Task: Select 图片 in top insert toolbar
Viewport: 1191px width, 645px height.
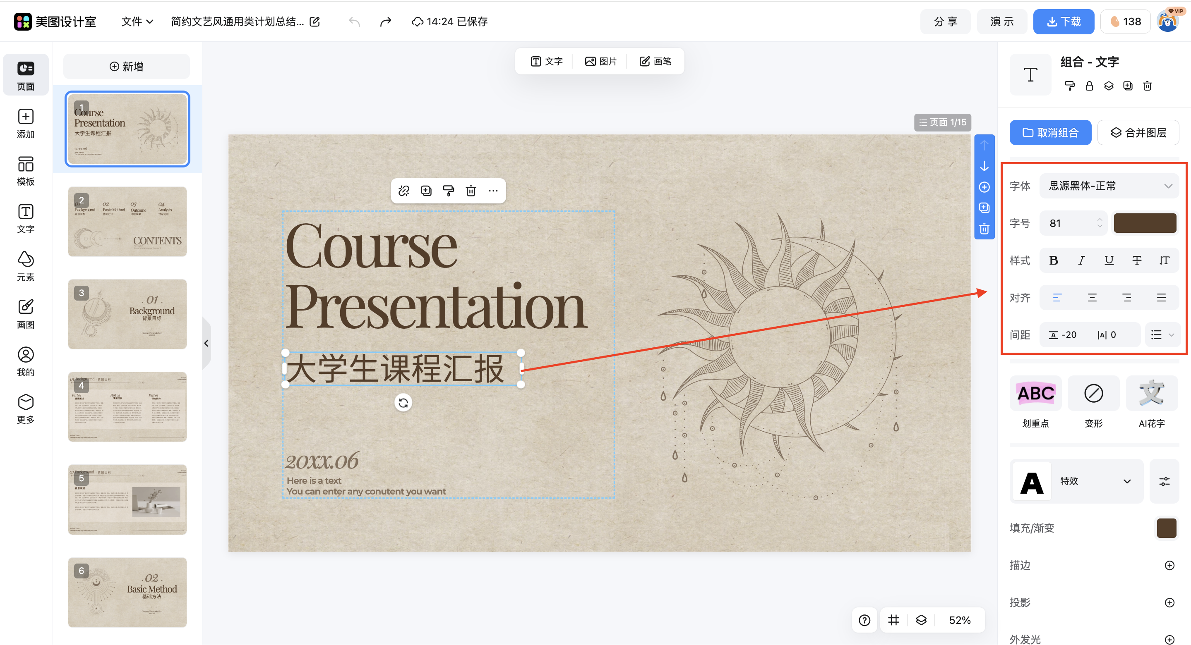Action: click(600, 62)
